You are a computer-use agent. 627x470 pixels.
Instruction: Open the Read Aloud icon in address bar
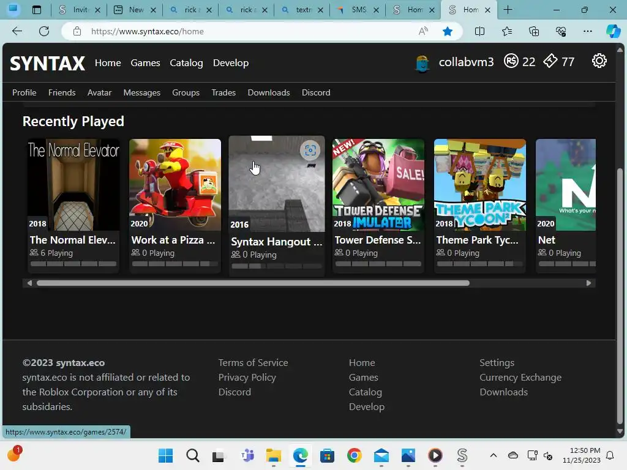[423, 31]
